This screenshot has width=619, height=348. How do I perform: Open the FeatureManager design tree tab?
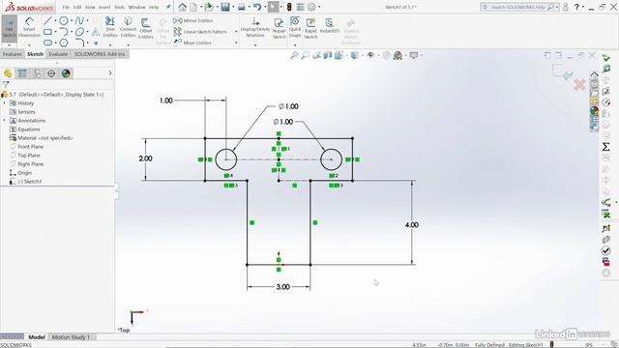[8, 73]
